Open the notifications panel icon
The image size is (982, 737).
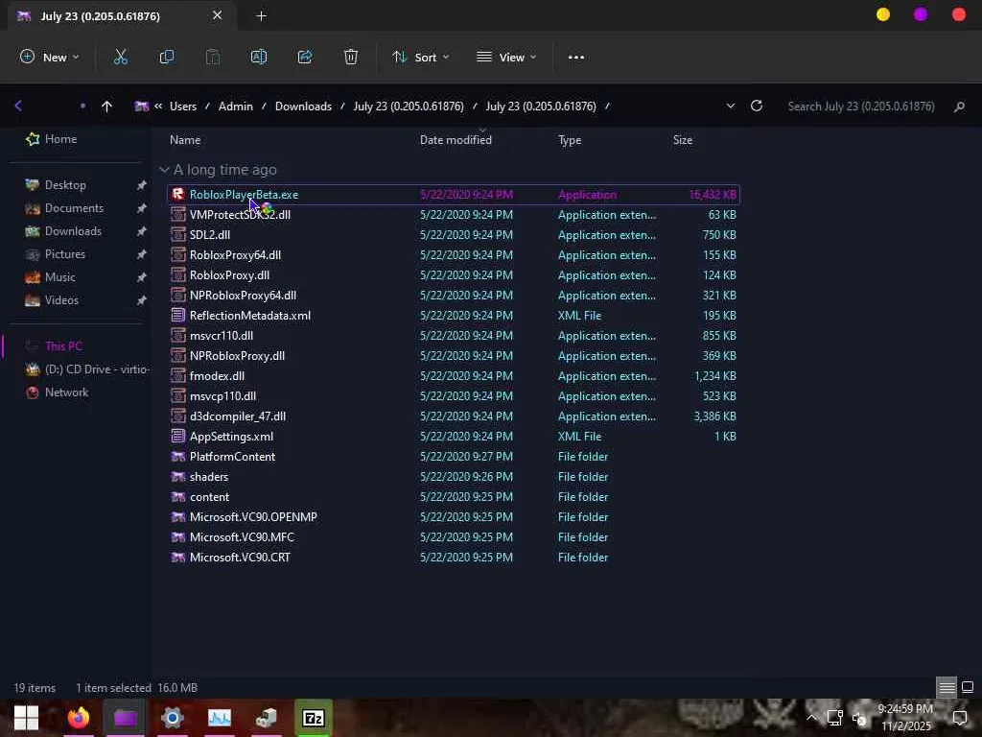click(959, 718)
